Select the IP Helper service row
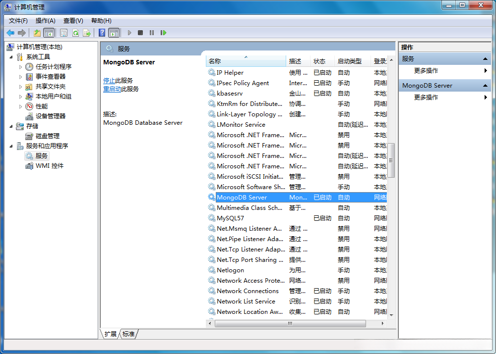496x354 pixels. point(297,73)
